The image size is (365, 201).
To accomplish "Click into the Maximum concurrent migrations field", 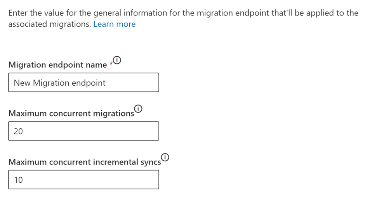I will click(x=83, y=131).
